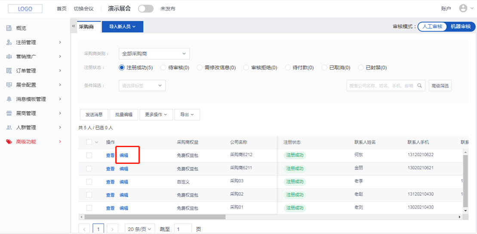Click 查看 link for 采购商6212

(110, 155)
